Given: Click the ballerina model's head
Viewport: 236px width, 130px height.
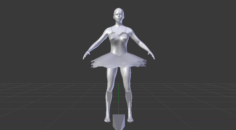Looking at the screenshot, I should (x=119, y=15).
